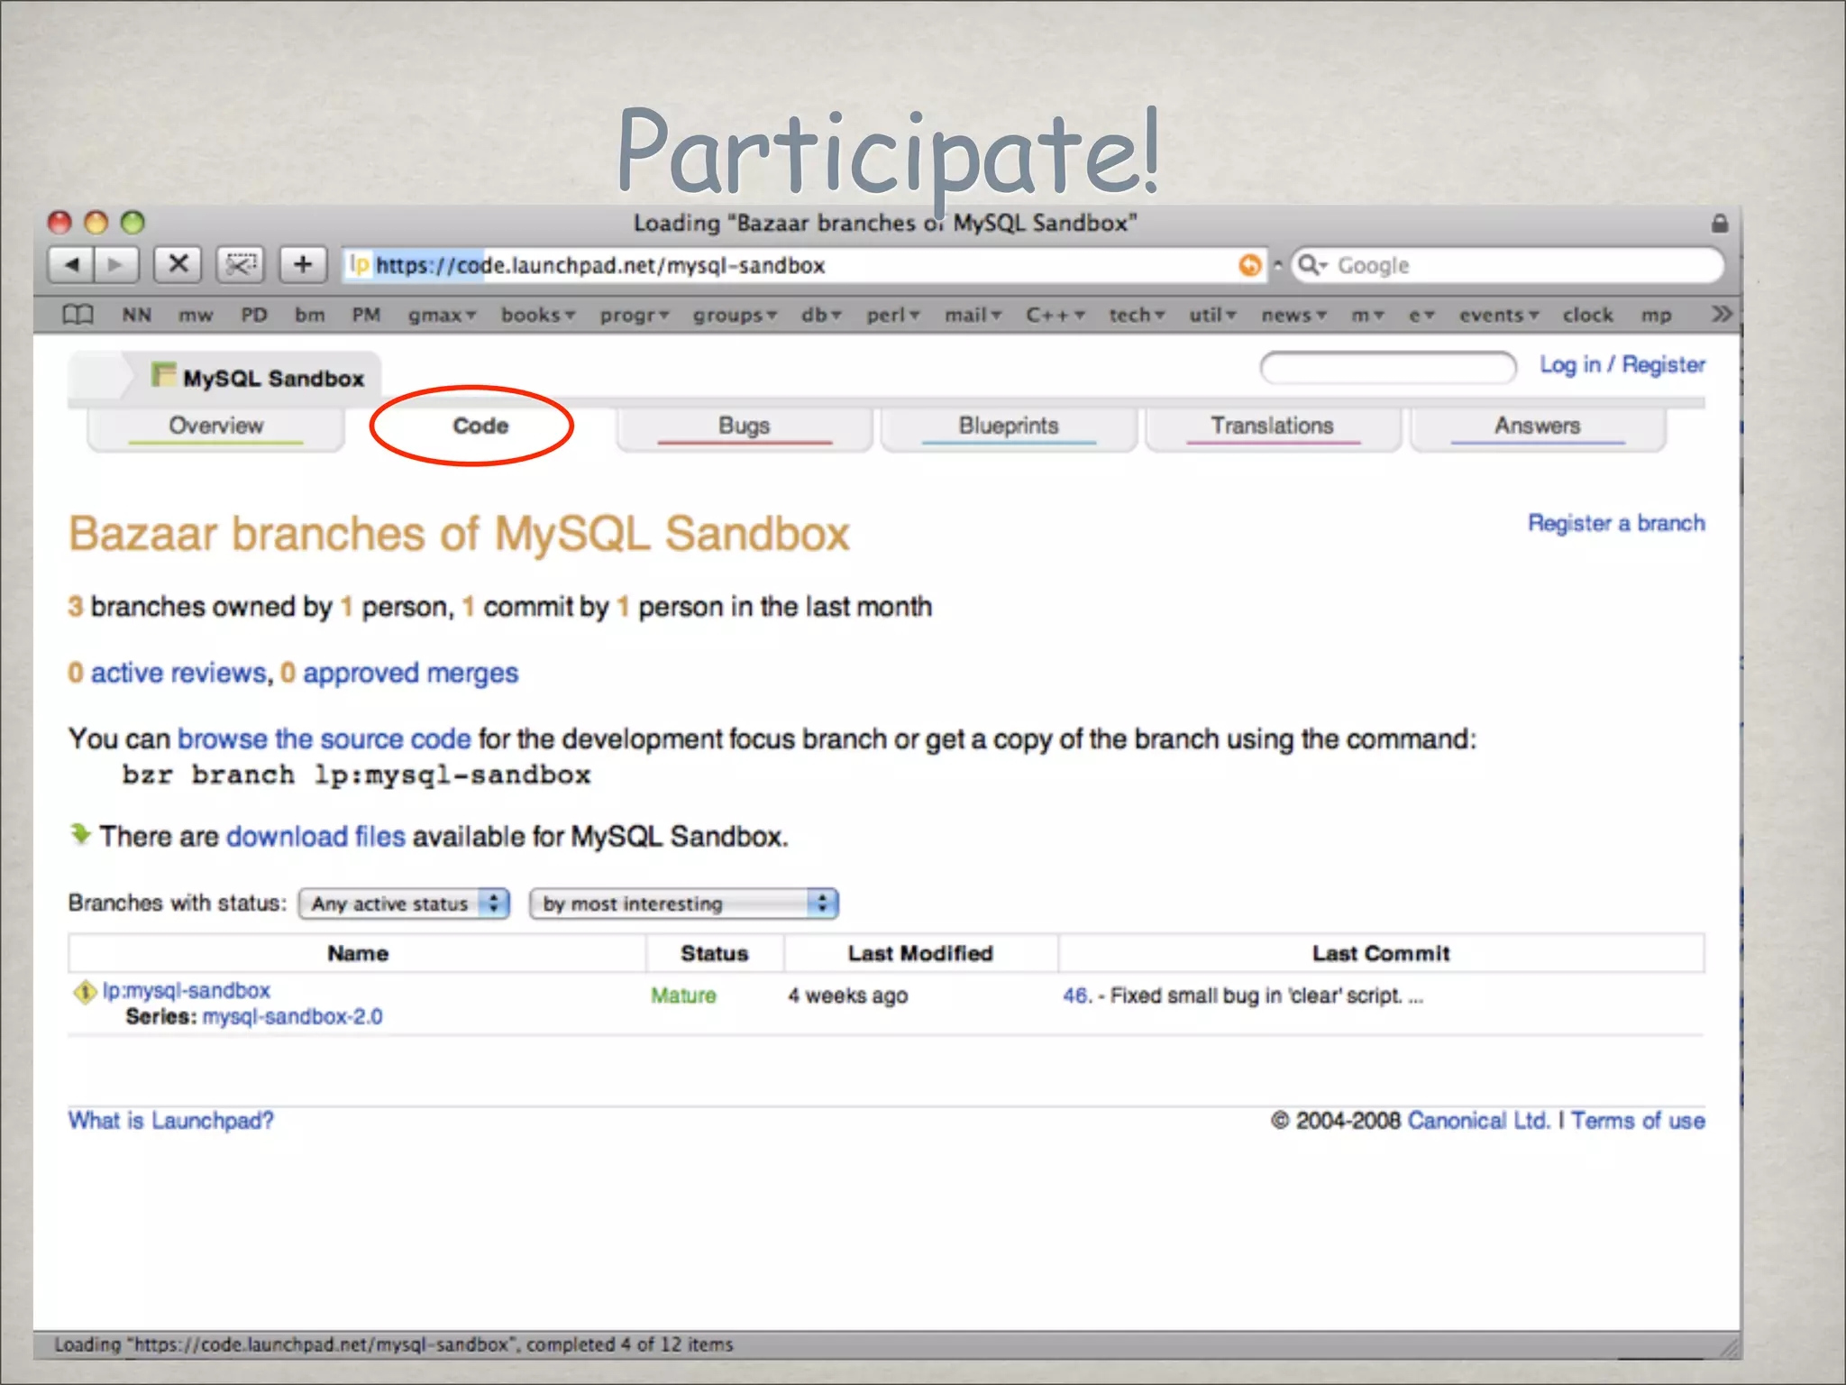Open the Canonical Ltd. link

tap(1477, 1120)
